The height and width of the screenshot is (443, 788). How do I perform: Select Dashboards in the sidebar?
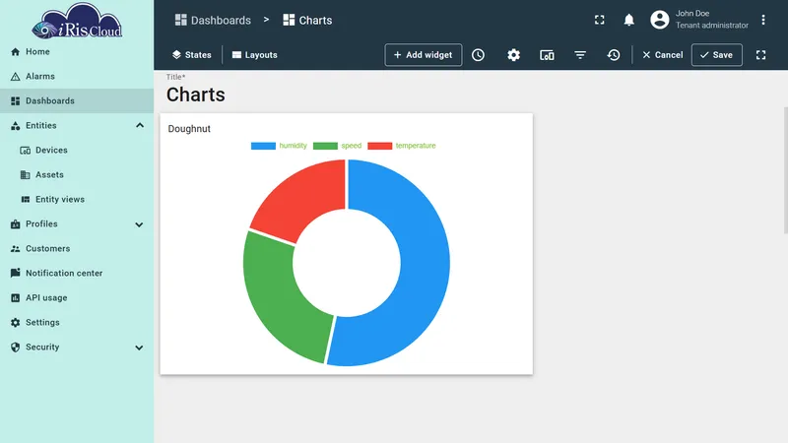(77, 101)
